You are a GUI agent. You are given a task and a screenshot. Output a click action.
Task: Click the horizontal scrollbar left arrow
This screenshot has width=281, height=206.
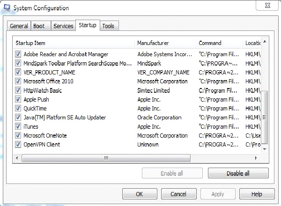[17, 158]
